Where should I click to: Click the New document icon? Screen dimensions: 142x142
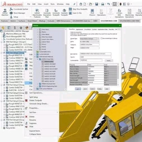pyautogui.click(x=85, y=4)
